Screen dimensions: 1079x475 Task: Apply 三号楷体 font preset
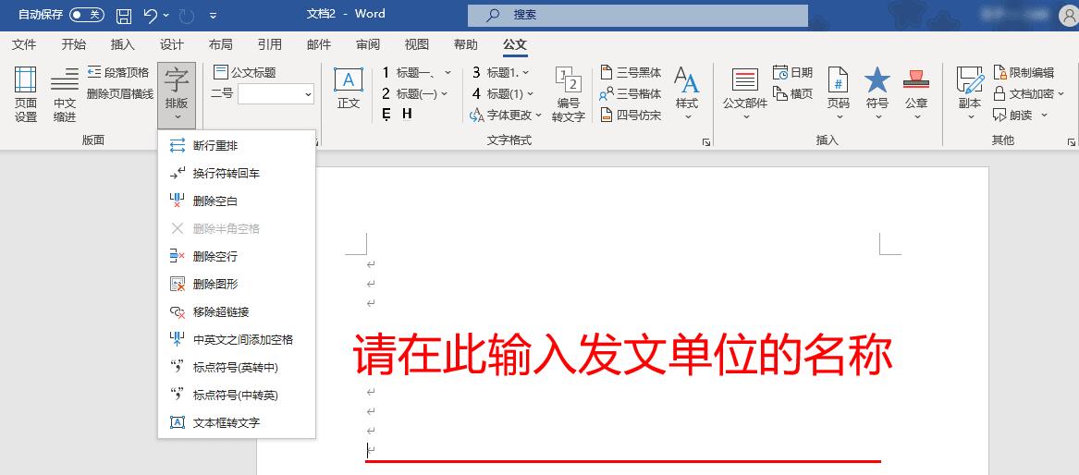click(631, 93)
